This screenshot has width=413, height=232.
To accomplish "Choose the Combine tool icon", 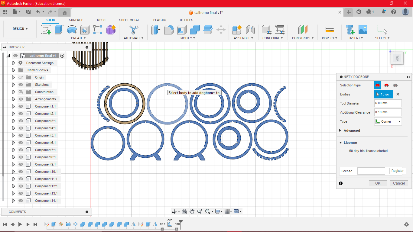I will point(195,30).
